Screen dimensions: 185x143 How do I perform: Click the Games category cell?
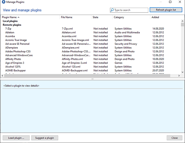click(x=118, y=63)
